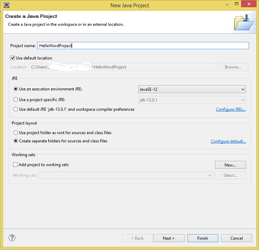Click the help question mark icon

coord(12,238)
